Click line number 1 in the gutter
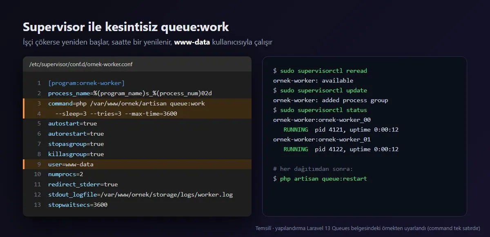The width and height of the screenshot is (490, 237). 39,83
